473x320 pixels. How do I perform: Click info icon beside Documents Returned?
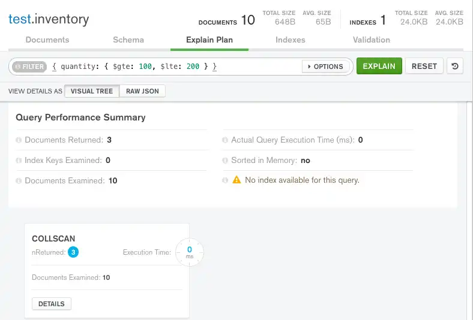(x=19, y=140)
